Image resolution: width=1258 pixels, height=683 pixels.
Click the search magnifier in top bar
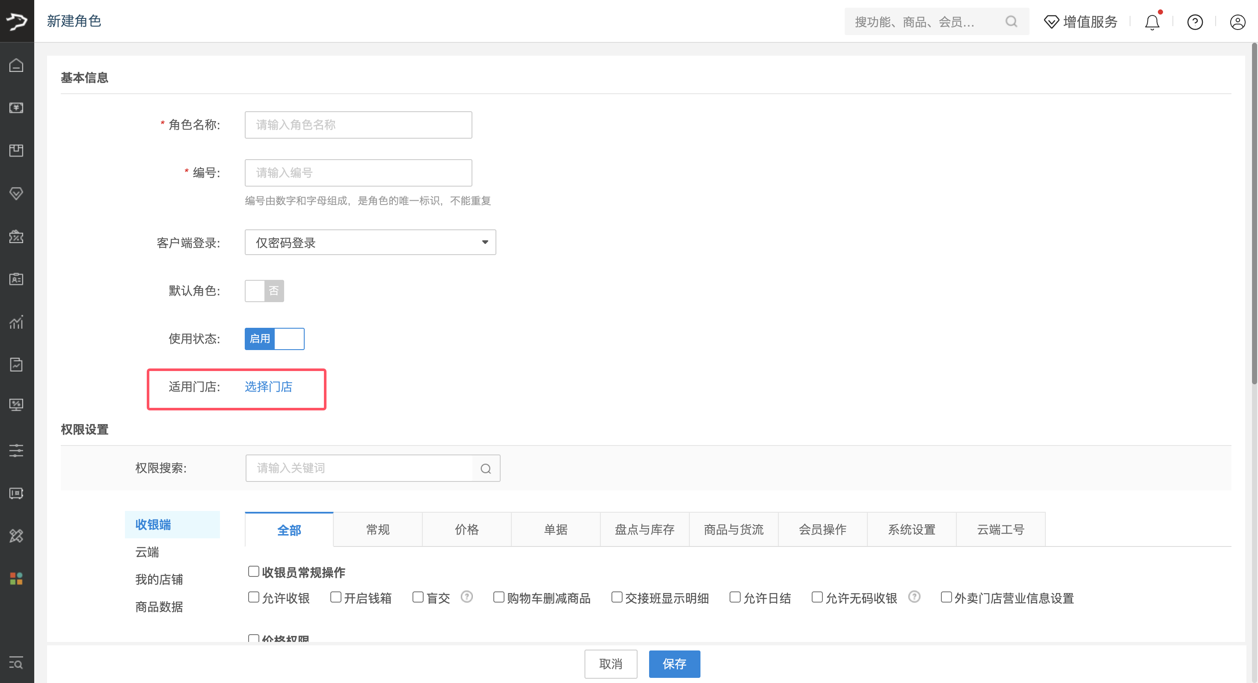coord(1011,21)
